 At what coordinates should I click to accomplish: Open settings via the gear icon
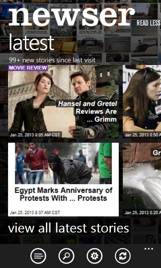pyautogui.click(x=95, y=256)
